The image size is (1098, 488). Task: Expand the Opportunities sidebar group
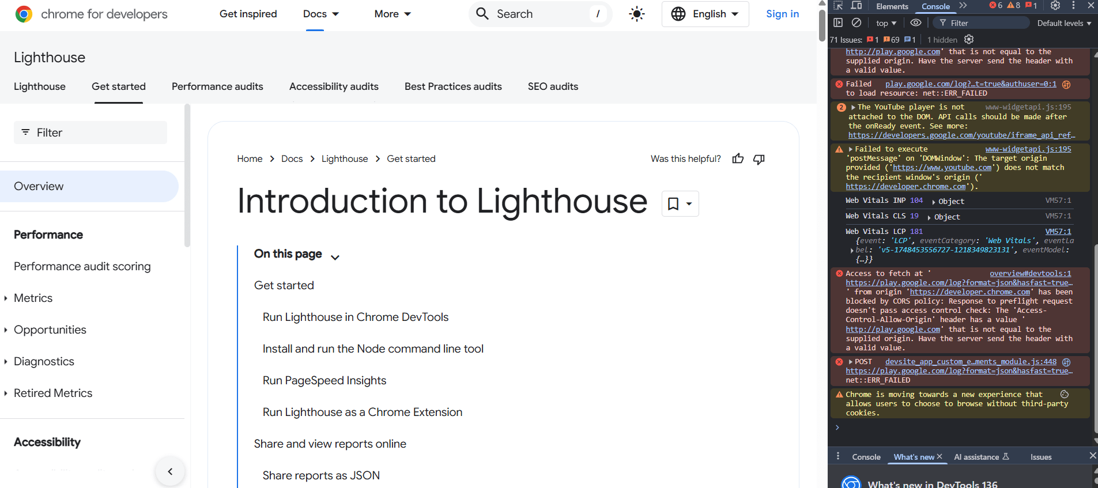point(6,330)
